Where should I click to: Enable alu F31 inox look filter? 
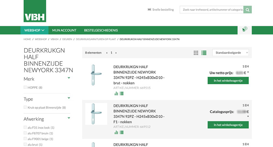[25, 127]
